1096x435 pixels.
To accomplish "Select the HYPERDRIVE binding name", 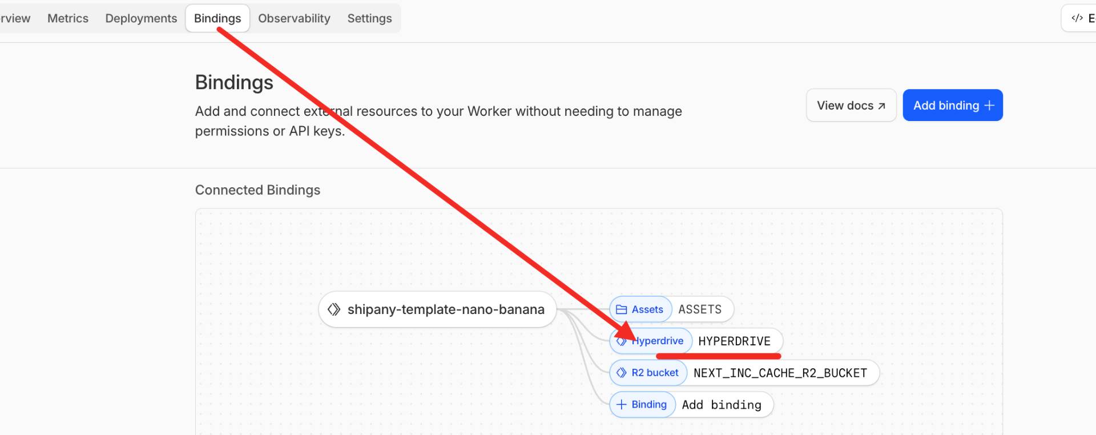I will (734, 341).
